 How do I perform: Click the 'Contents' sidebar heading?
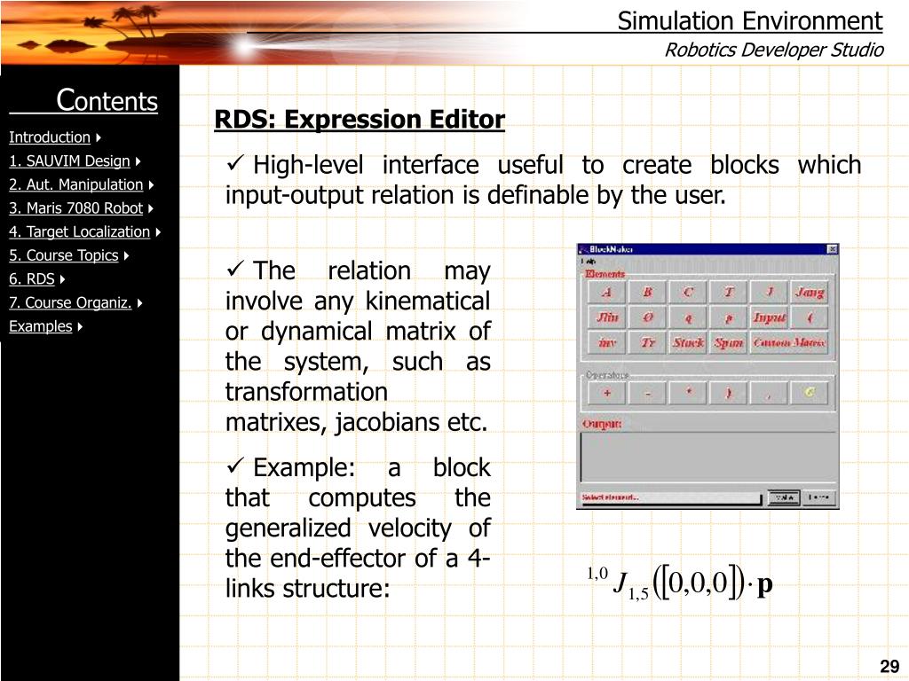pyautogui.click(x=107, y=100)
